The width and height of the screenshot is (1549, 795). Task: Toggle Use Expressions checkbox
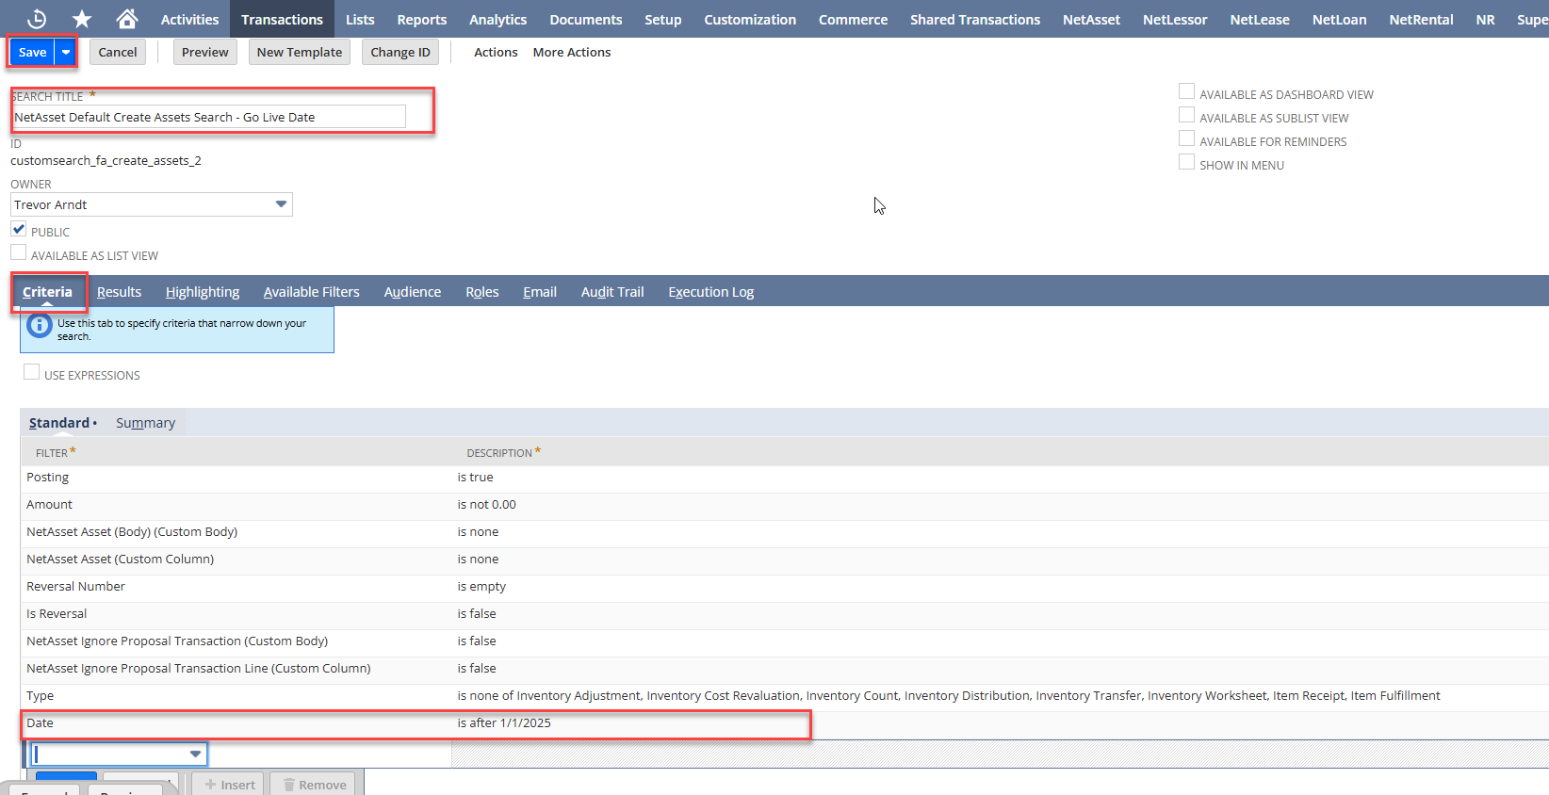[x=32, y=372]
